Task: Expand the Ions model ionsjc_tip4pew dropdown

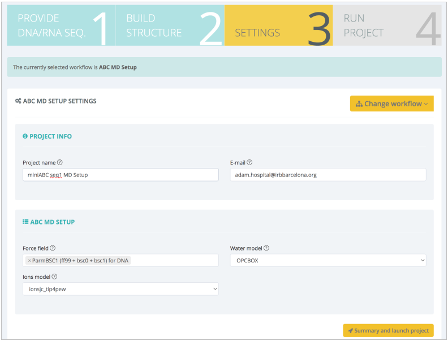Action: [x=120, y=289]
